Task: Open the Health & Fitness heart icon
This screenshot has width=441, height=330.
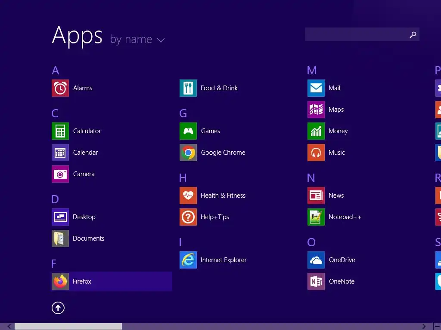Action: coord(188,196)
